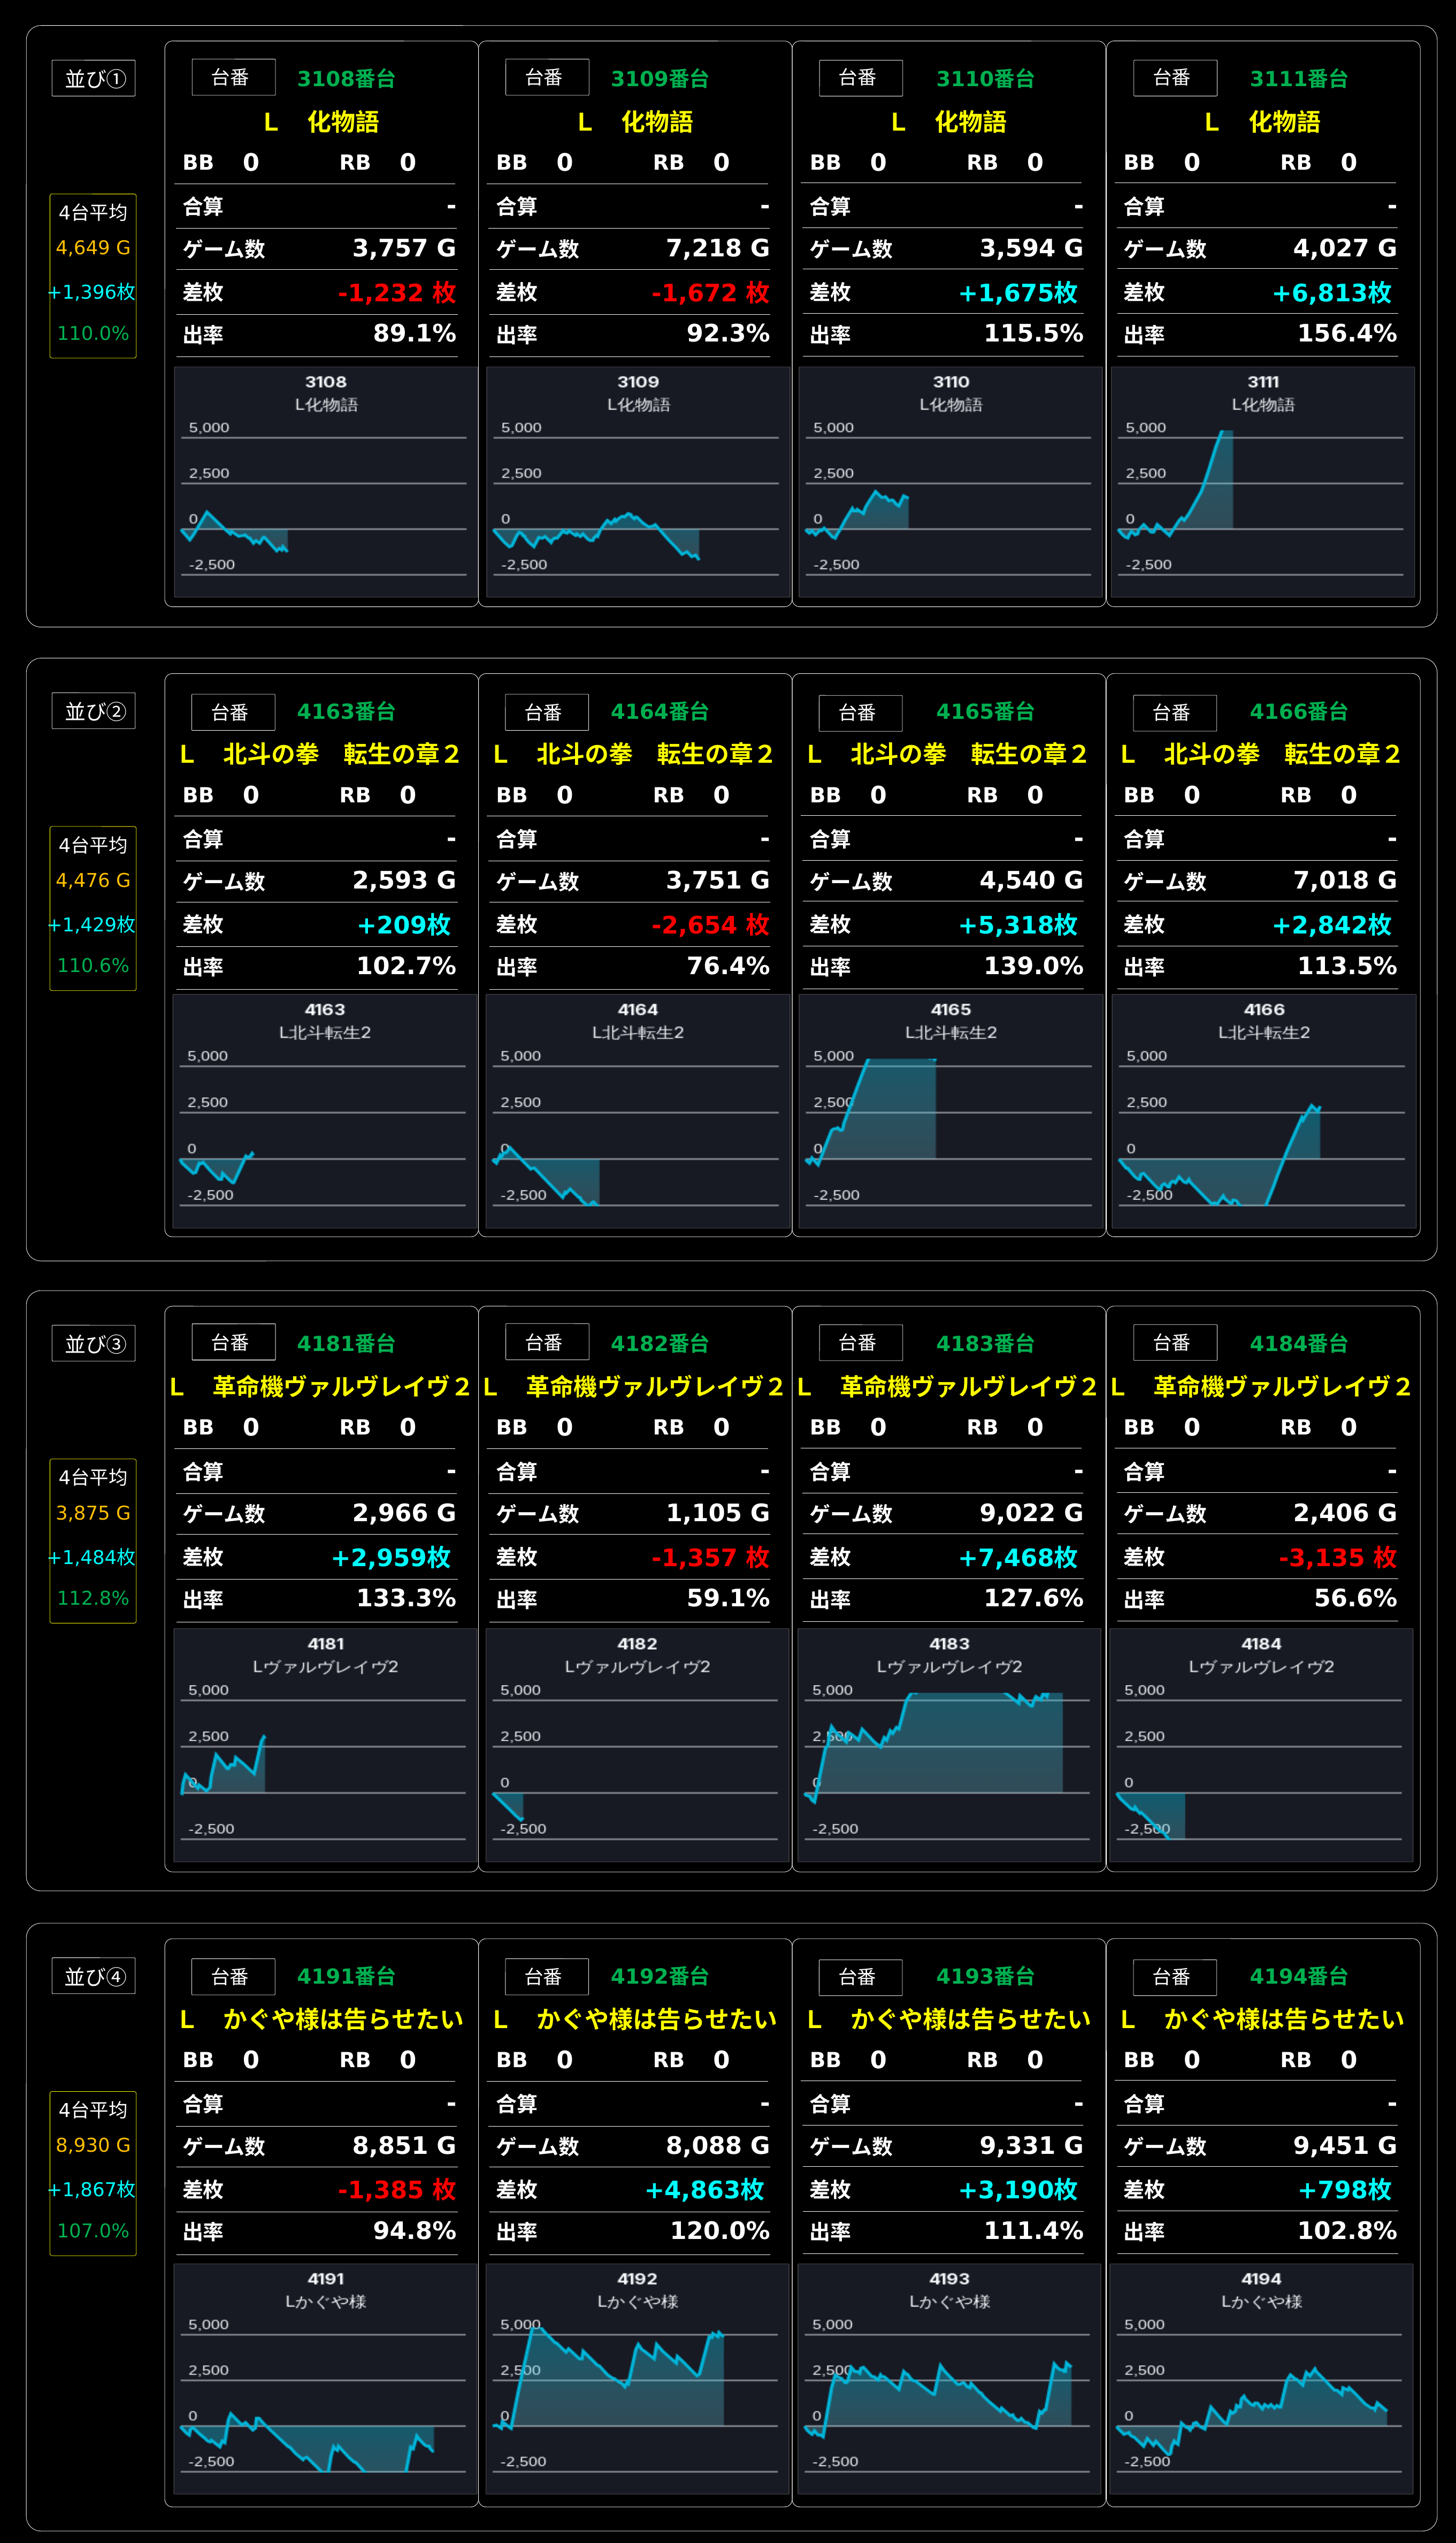
Task: Click the red difference -1,385 枚
Action: [397, 2189]
